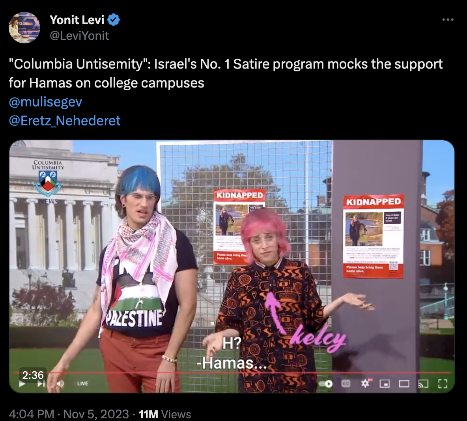Open the @LeviYonit handle link
Image resolution: width=467 pixels, height=421 pixels.
click(x=79, y=36)
